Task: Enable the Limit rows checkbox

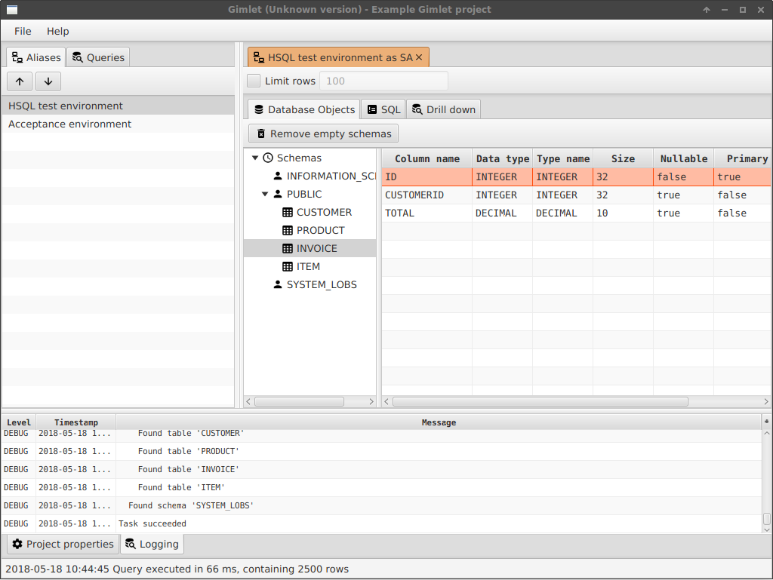Action: [x=254, y=81]
